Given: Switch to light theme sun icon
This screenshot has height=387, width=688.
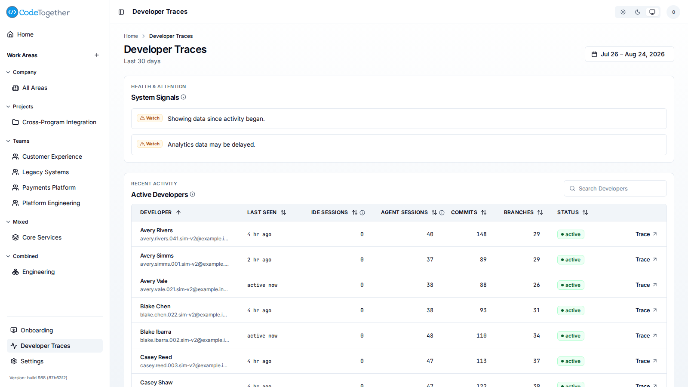Looking at the screenshot, I should [x=623, y=12].
